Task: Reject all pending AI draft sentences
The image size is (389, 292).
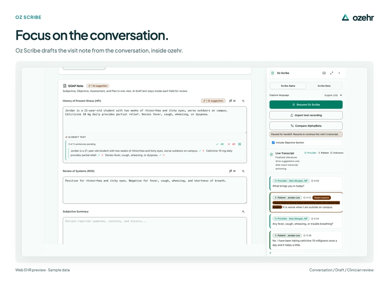Action: [x=231, y=144]
